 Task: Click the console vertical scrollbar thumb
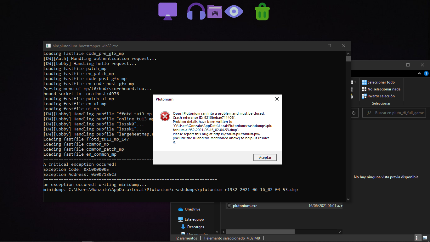coord(348,59)
